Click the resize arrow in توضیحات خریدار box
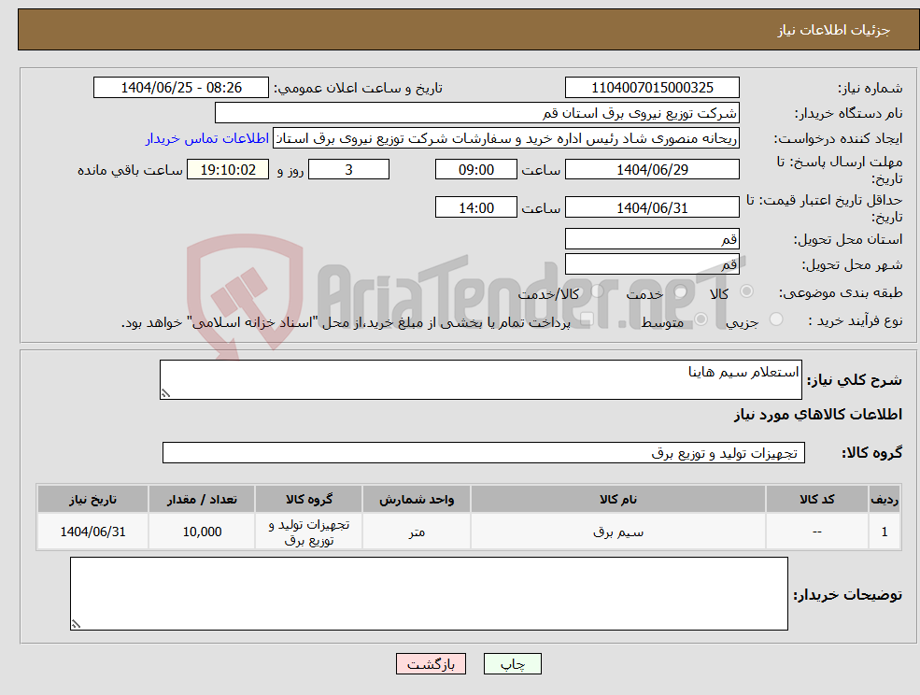Viewport: 920px width, 695px height. pyautogui.click(x=78, y=622)
